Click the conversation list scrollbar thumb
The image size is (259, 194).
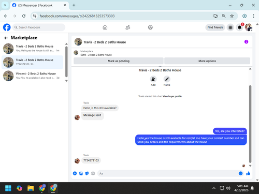pos(66,62)
